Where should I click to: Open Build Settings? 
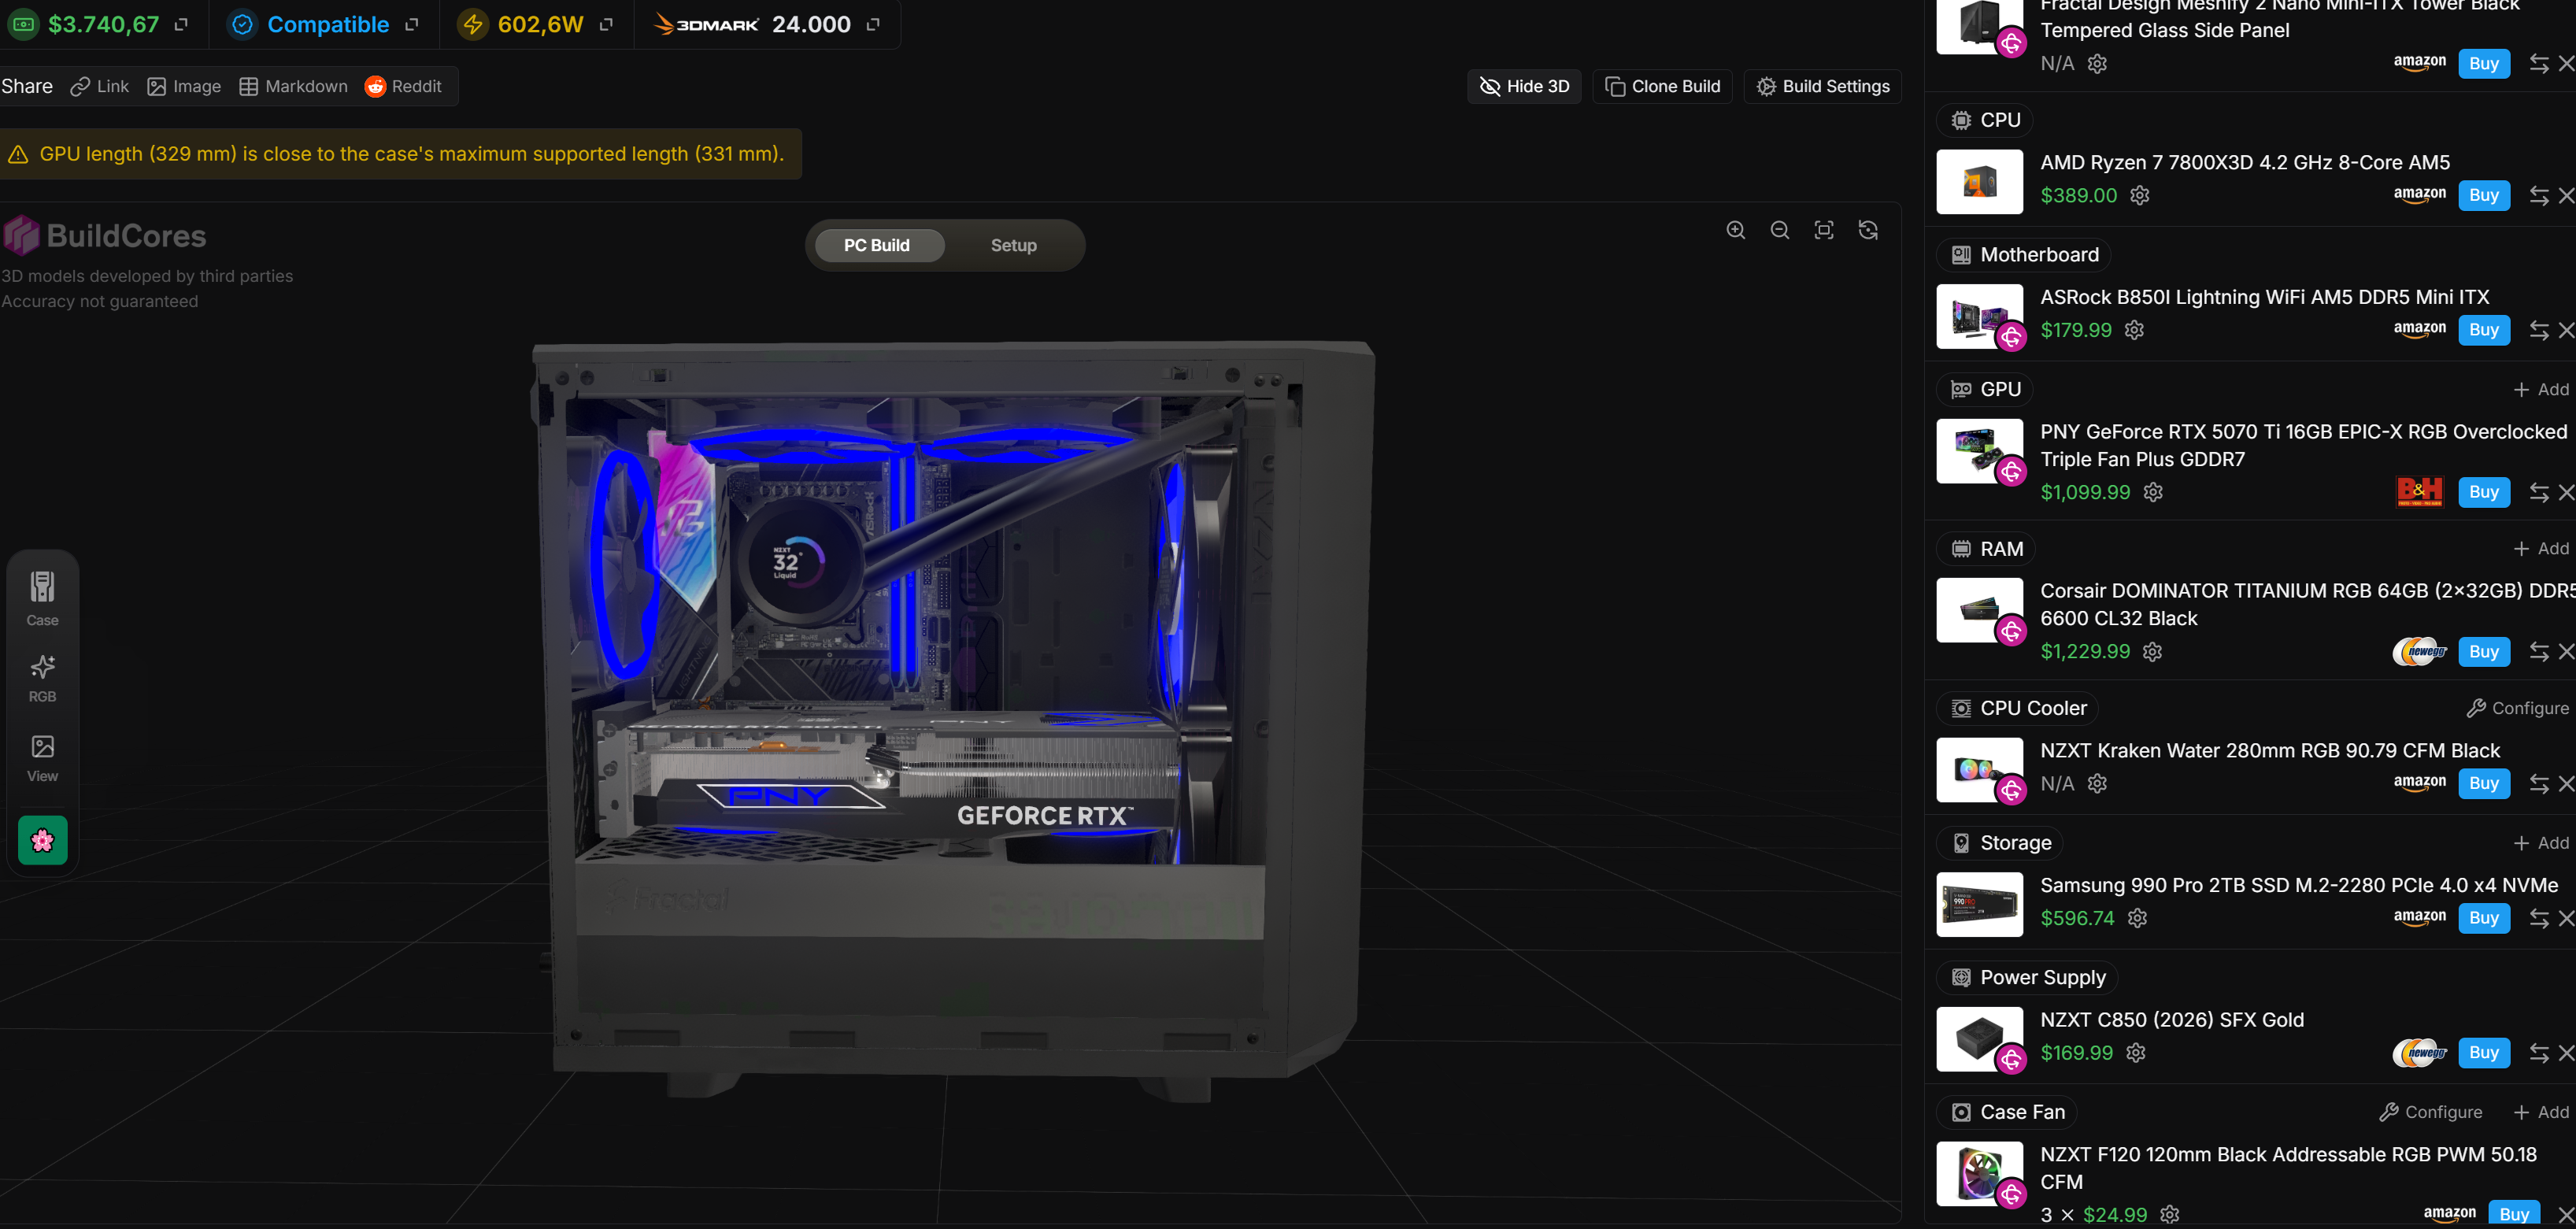click(x=1823, y=86)
